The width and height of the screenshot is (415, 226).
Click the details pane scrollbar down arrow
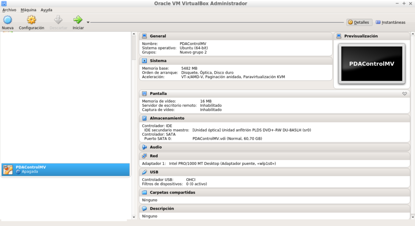413,217
